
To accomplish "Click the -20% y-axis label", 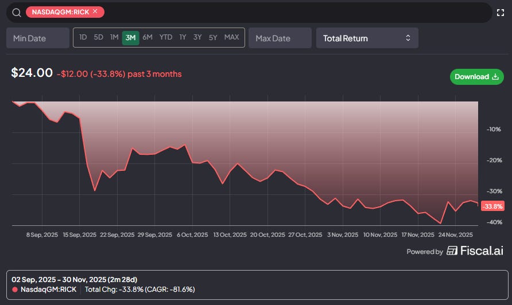I will click(494, 160).
